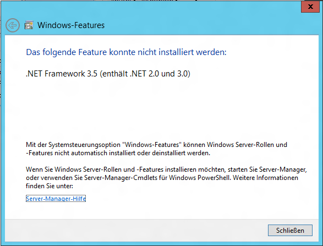Click the Windows-Features program icon

pos(29,25)
